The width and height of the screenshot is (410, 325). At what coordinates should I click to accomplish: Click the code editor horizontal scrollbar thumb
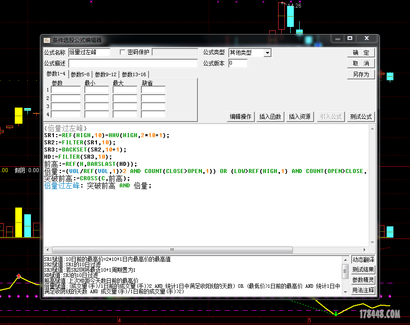pos(172,250)
